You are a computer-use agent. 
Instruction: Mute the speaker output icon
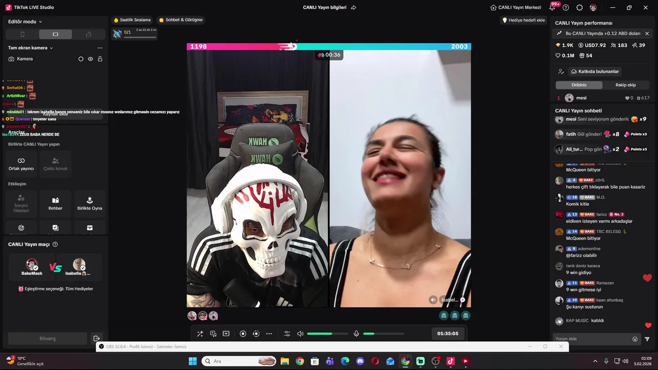pos(300,334)
